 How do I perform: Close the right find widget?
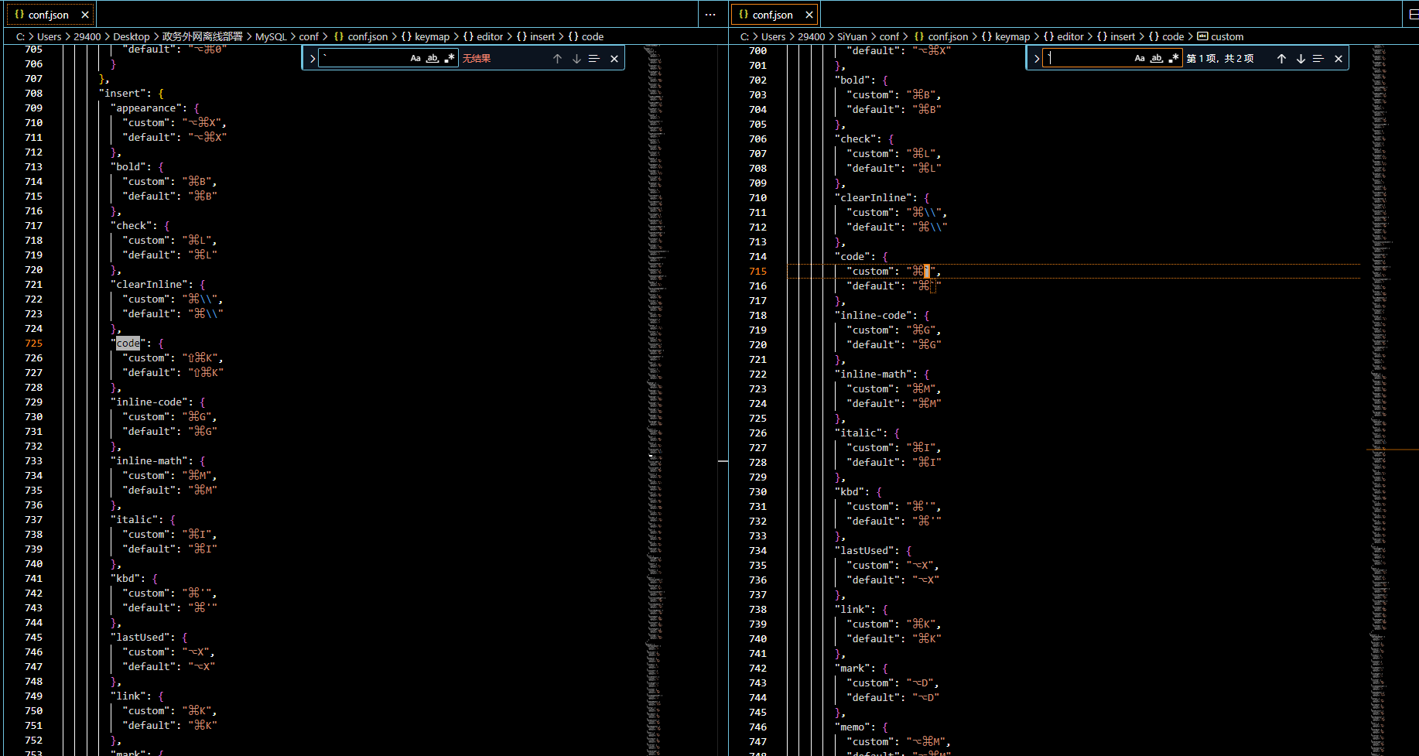point(1339,59)
